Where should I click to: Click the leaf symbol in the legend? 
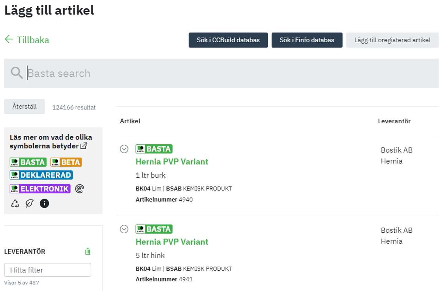pos(30,203)
